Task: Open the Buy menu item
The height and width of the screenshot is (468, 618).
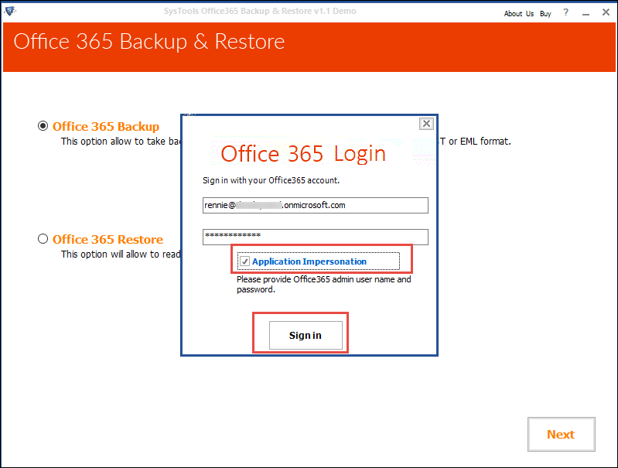Action: point(545,14)
